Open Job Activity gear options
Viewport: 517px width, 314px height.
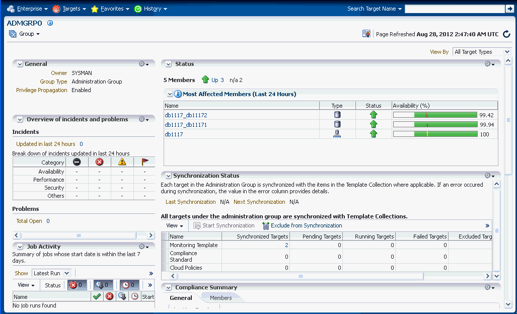(144, 247)
